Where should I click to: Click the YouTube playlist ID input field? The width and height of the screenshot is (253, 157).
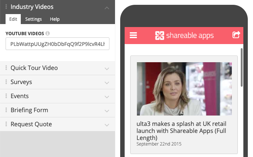tap(57, 44)
